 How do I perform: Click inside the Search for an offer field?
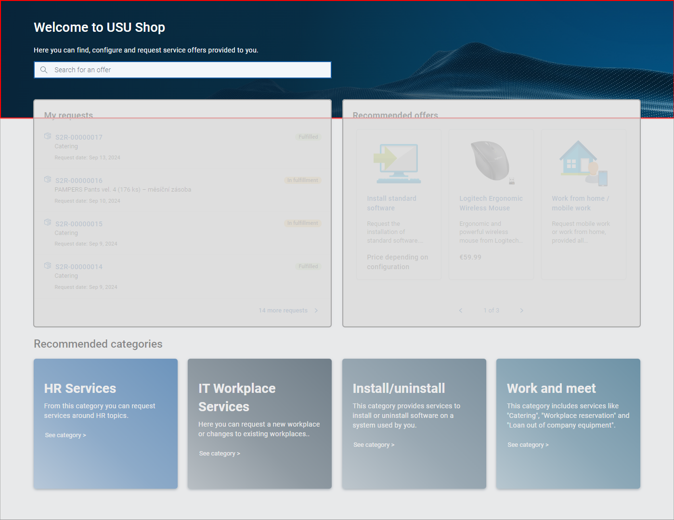coord(188,70)
